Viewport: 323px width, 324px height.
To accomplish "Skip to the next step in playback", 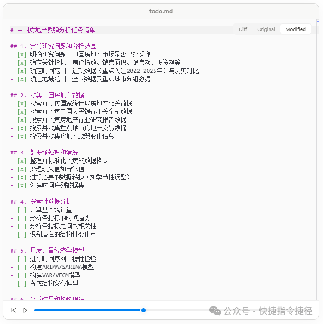I will [x=26, y=310].
